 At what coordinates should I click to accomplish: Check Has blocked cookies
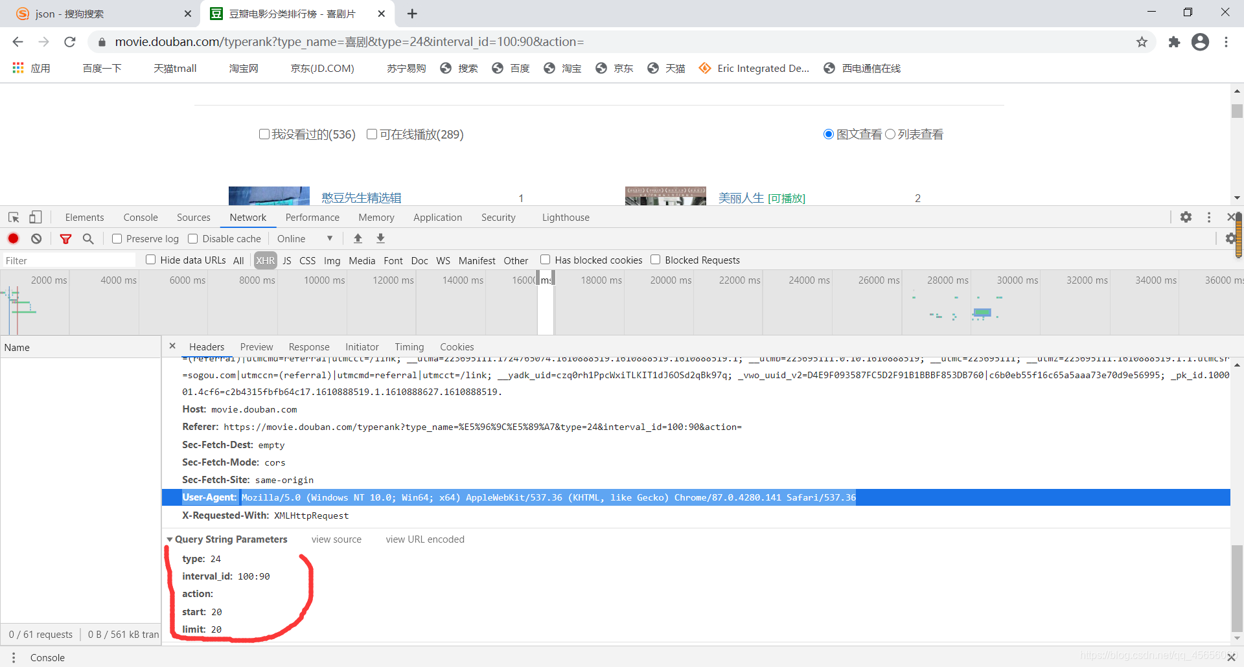pos(546,260)
